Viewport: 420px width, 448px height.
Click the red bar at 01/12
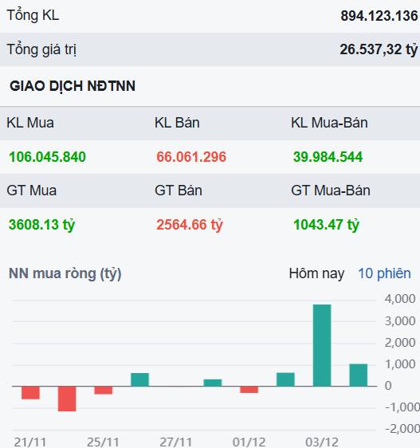[249, 390]
